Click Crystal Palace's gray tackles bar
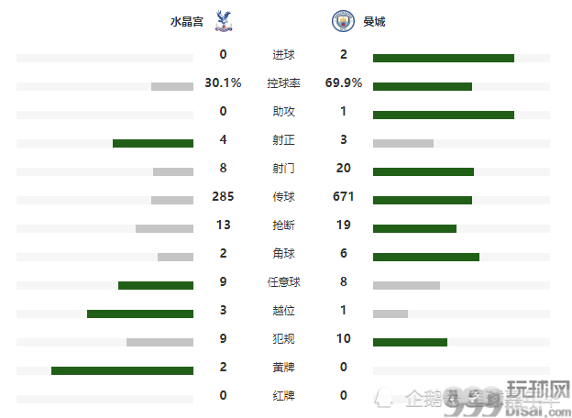The image size is (572, 418). click(164, 228)
